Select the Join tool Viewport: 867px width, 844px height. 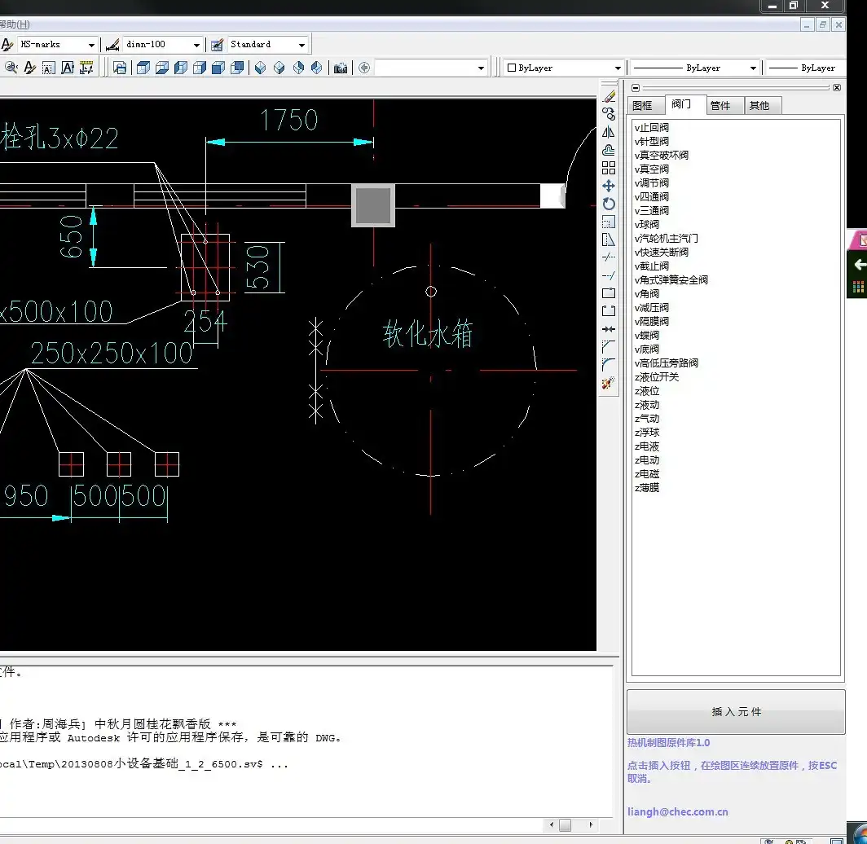[609, 329]
